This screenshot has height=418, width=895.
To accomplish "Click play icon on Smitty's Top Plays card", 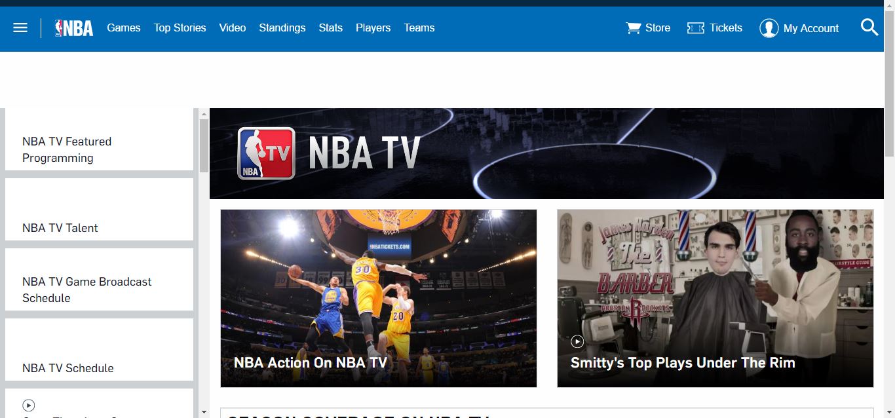I will coord(577,341).
